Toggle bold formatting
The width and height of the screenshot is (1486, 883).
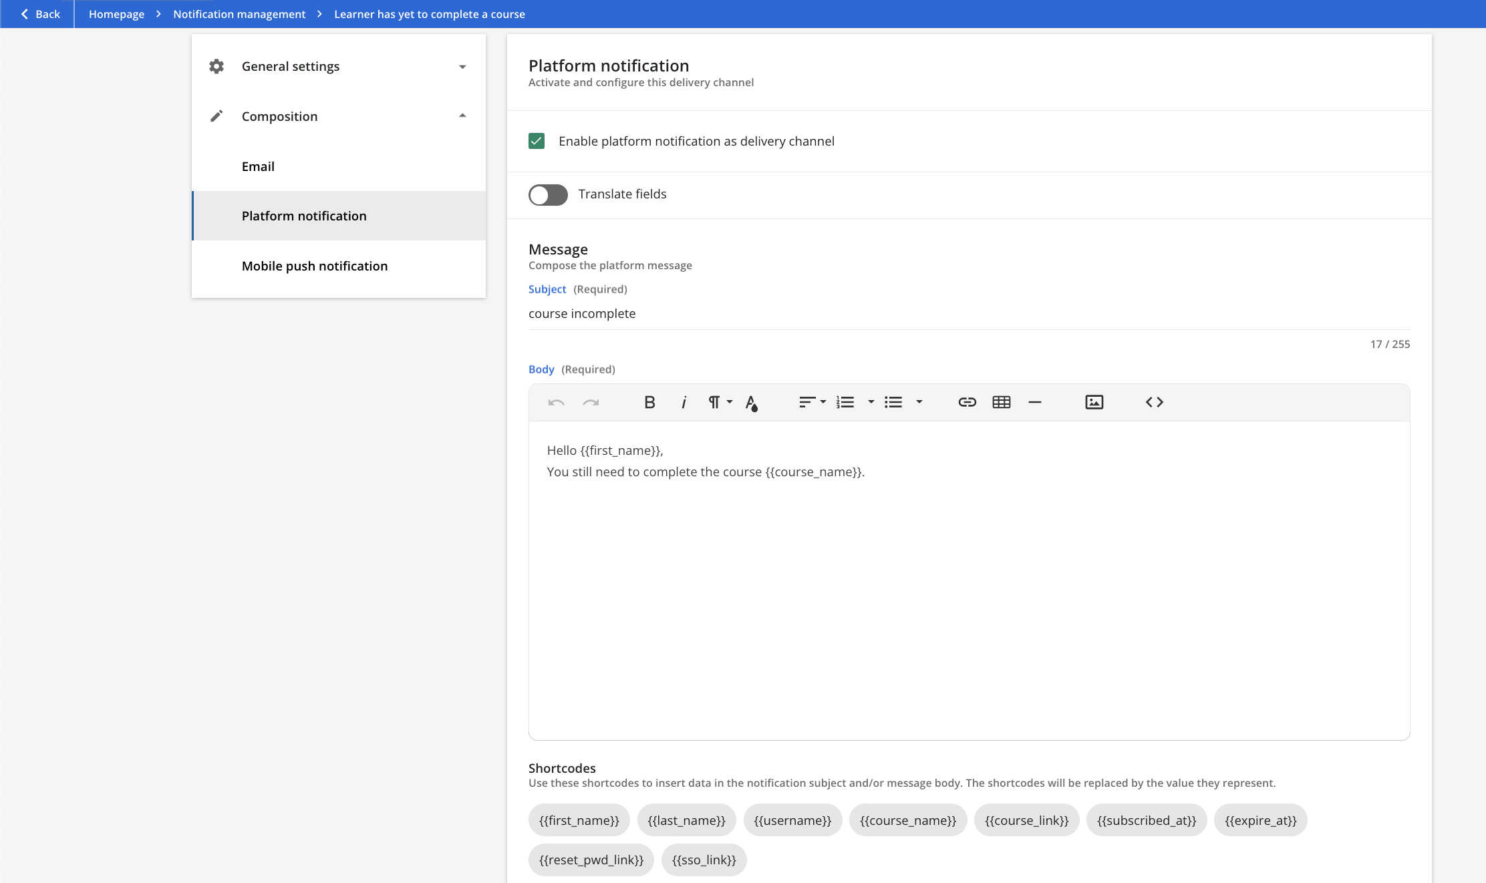[649, 402]
